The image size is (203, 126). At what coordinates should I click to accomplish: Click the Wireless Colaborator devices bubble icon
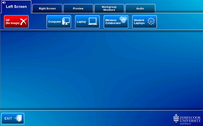123,19
